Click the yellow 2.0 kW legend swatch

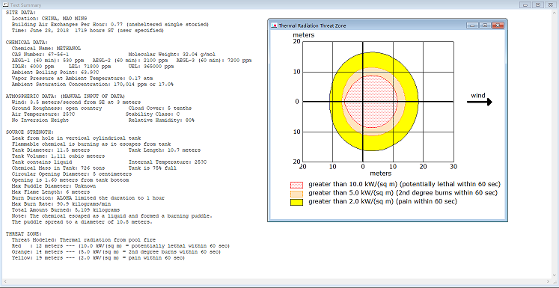click(x=296, y=202)
